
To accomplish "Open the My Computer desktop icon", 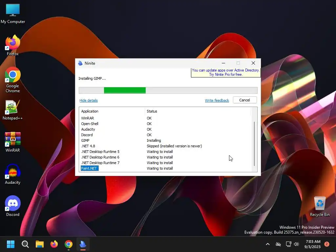I will point(13,13).
